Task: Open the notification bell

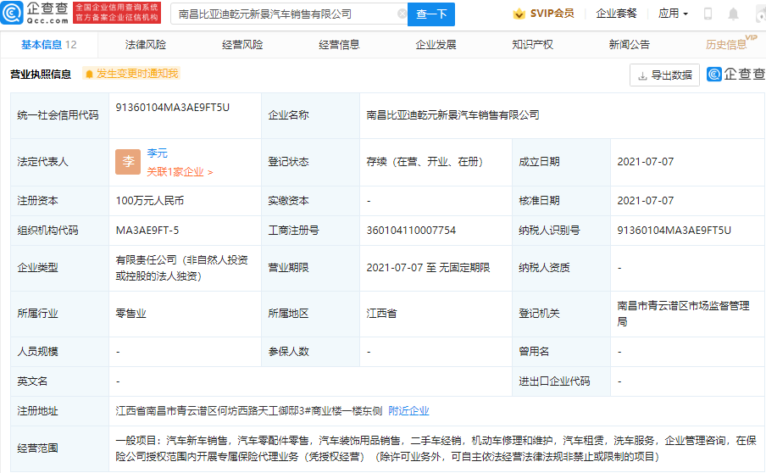Action: pyautogui.click(x=733, y=14)
